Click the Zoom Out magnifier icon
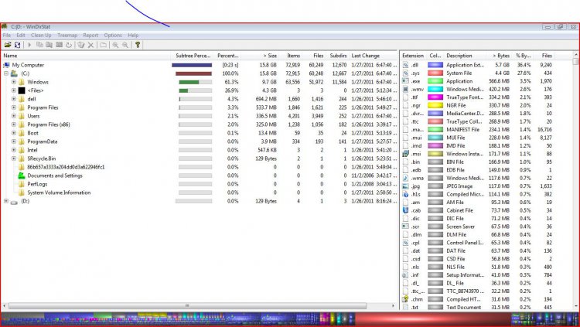The width and height of the screenshot is (580, 327). point(125,45)
